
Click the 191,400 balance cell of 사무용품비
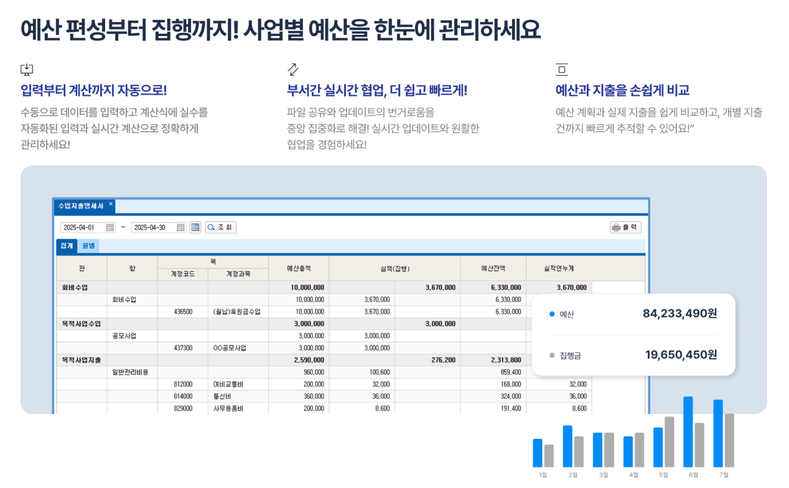tap(493, 408)
